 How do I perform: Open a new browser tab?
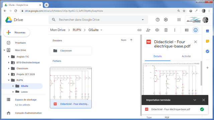46,5
